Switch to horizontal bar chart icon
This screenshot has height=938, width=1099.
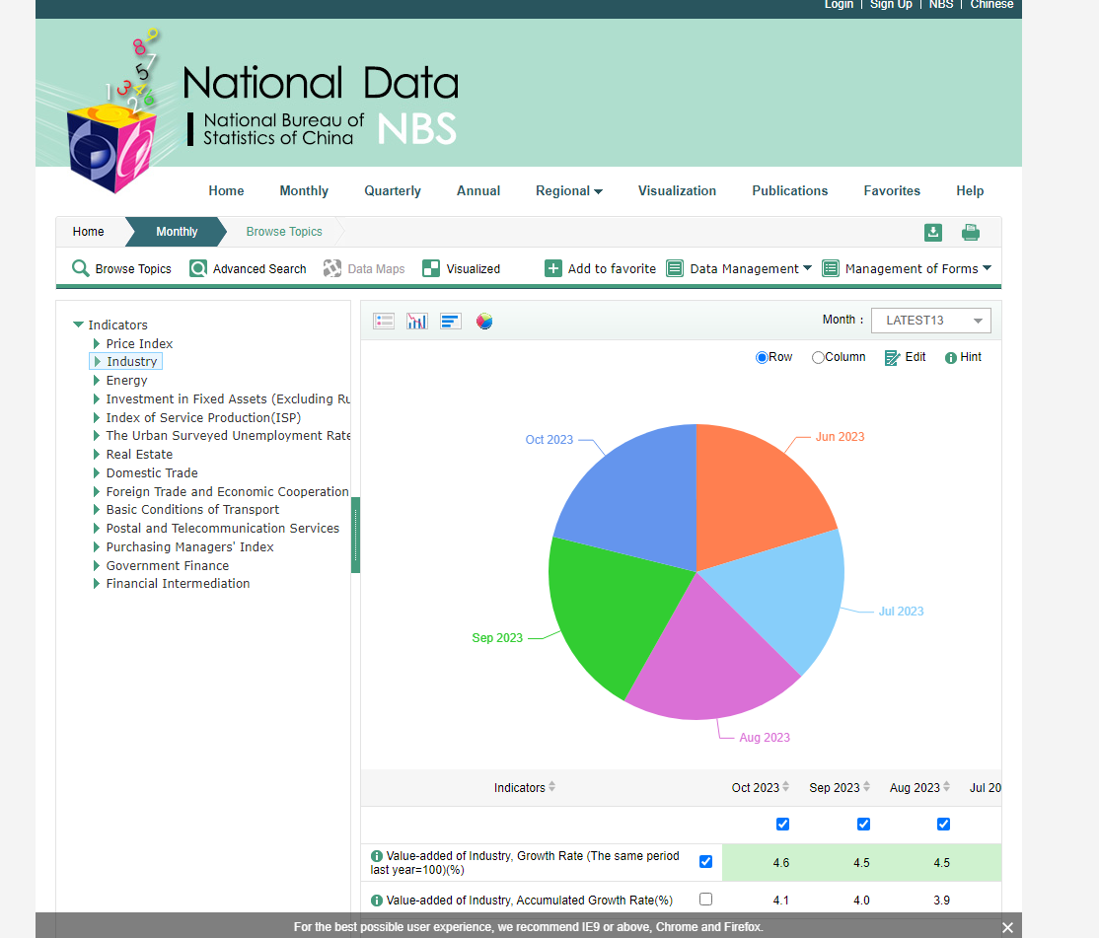coord(451,321)
